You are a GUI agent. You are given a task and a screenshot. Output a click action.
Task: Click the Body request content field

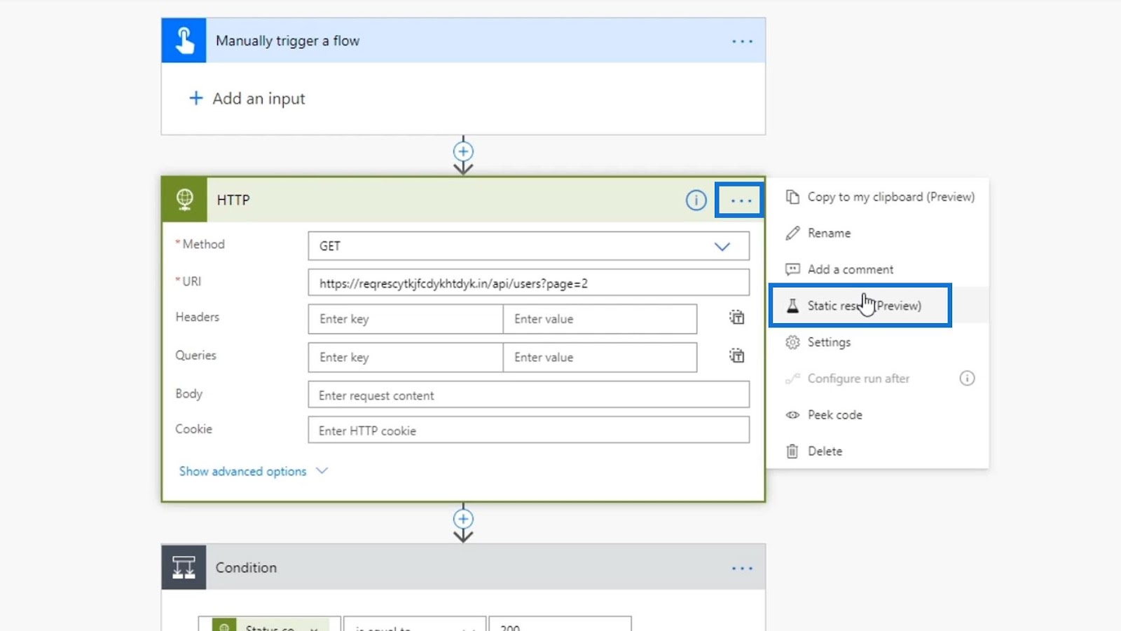pyautogui.click(x=529, y=395)
